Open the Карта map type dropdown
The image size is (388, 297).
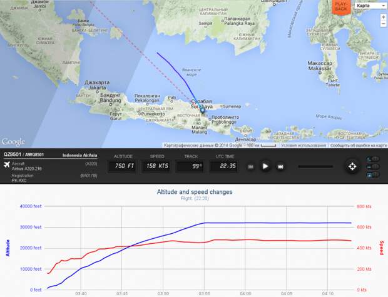(370, 6)
